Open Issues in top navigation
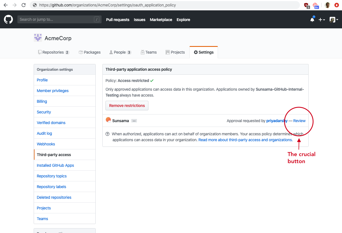342x233 pixels. tap(139, 20)
